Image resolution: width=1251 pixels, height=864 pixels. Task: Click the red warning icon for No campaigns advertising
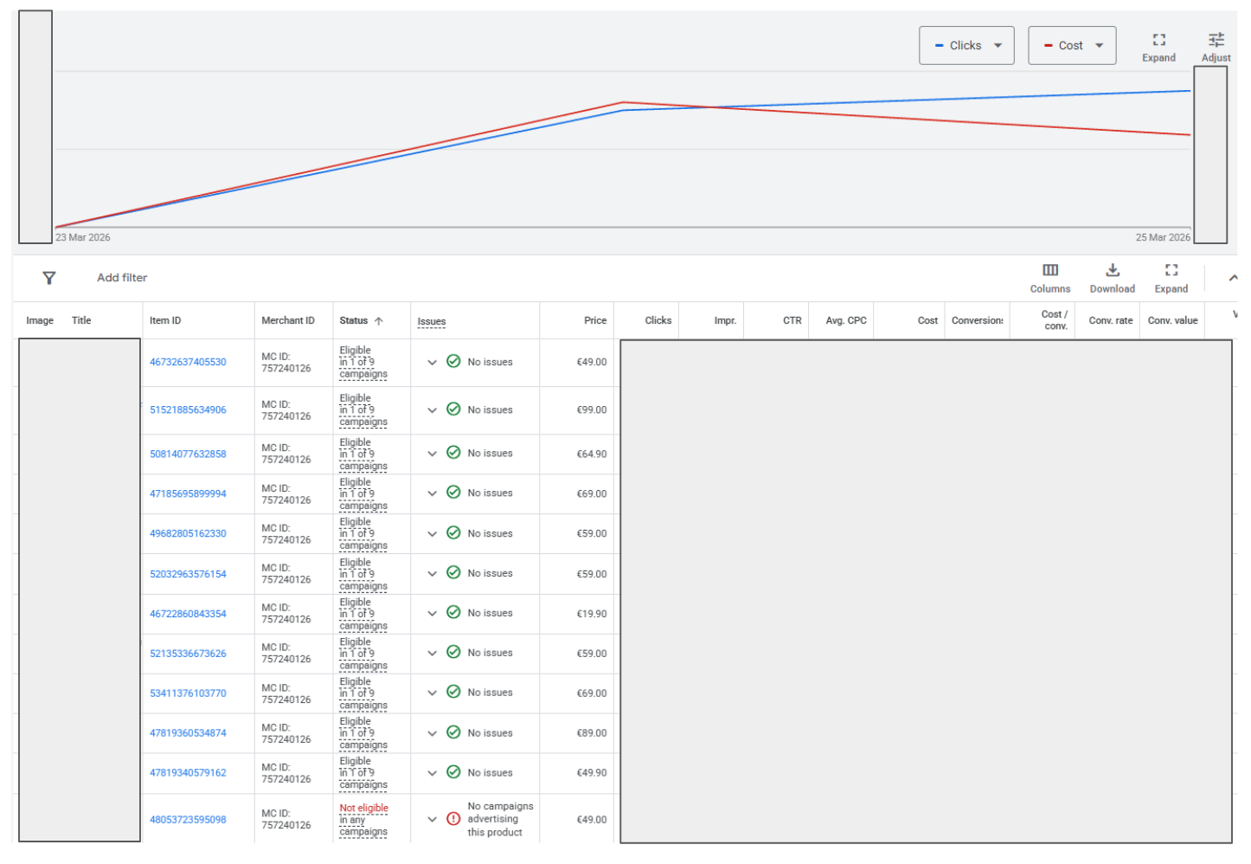pyautogui.click(x=452, y=818)
